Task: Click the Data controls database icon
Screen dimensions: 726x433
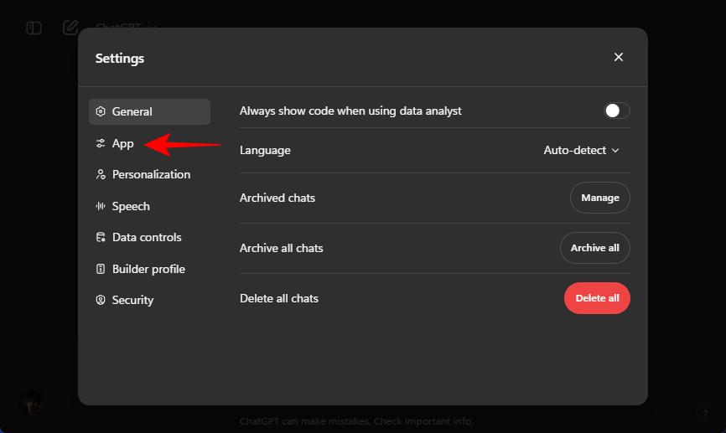Action: click(x=101, y=237)
